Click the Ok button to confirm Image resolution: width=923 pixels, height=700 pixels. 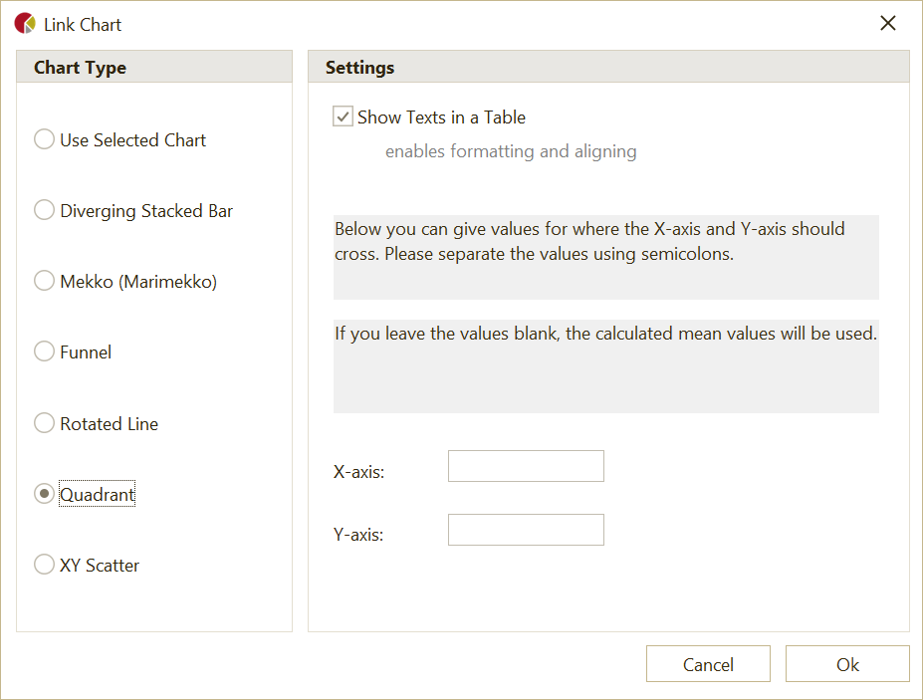point(847,663)
